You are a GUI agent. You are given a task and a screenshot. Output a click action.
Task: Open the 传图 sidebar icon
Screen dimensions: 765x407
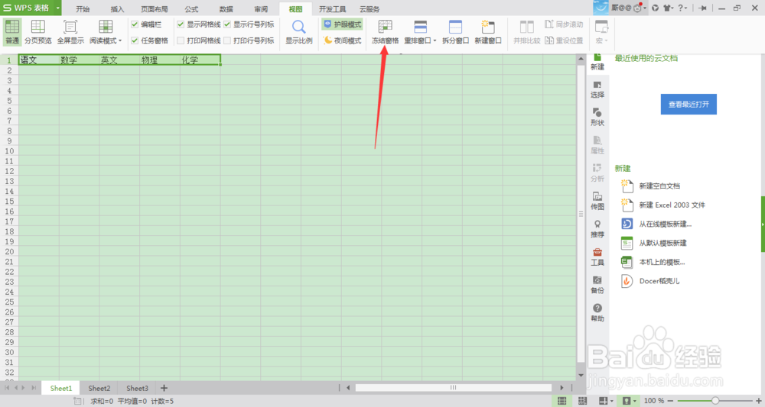point(597,201)
